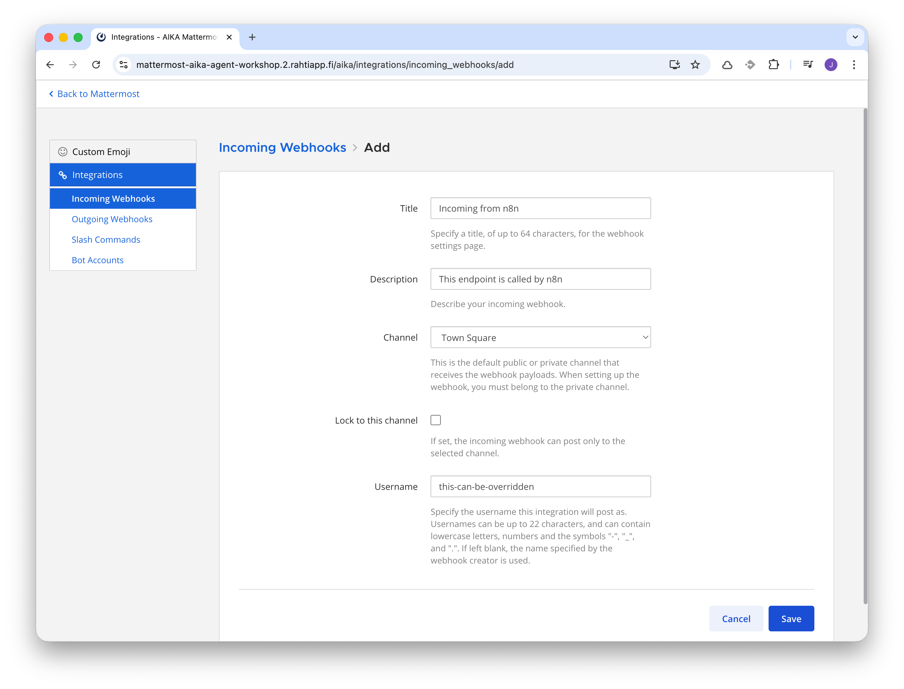The height and width of the screenshot is (689, 904).
Task: Open the browser extensions puzzle icon
Action: pos(773,65)
